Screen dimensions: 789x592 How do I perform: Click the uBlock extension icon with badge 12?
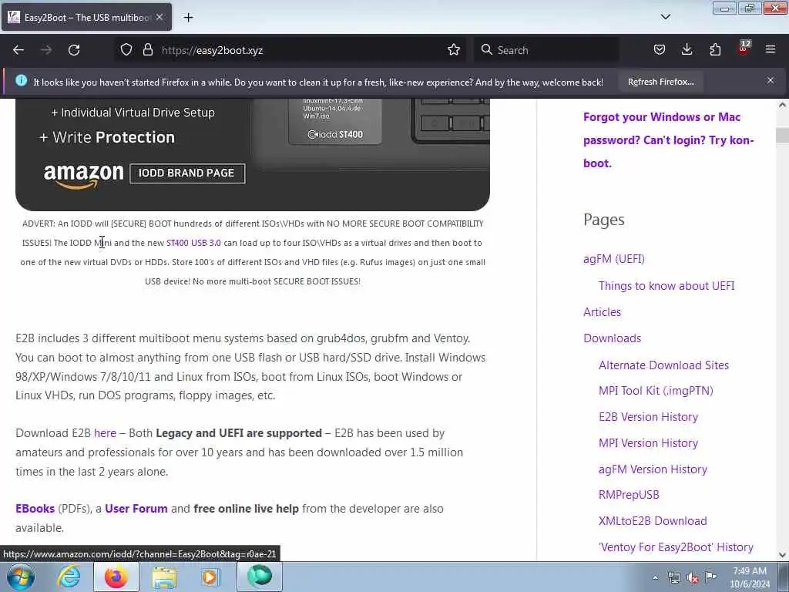[x=744, y=49]
